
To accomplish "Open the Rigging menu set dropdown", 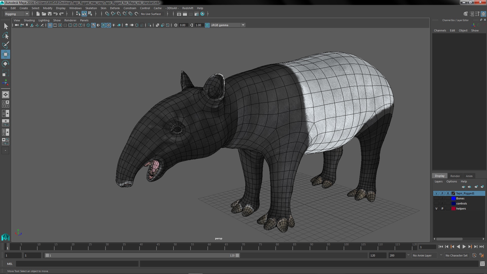I will [x=17, y=14].
